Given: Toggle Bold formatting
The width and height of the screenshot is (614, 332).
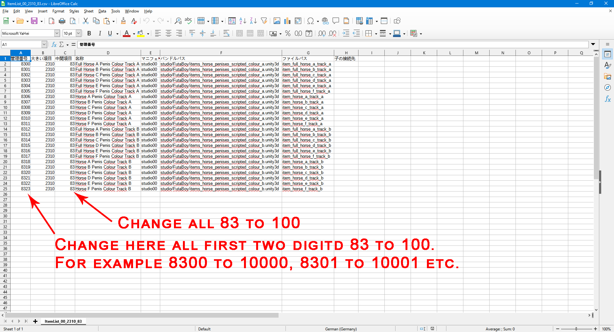Looking at the screenshot, I should tap(89, 34).
